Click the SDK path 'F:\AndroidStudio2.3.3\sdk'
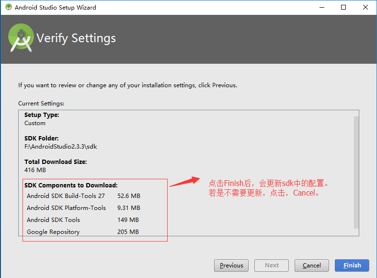 [x=60, y=147]
